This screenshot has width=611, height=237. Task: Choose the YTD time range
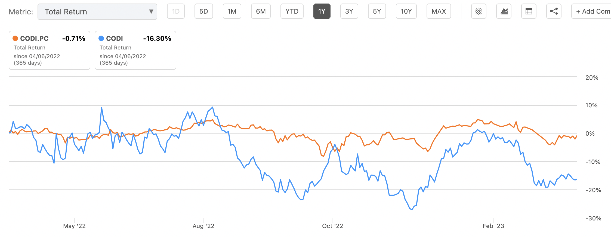pyautogui.click(x=292, y=11)
